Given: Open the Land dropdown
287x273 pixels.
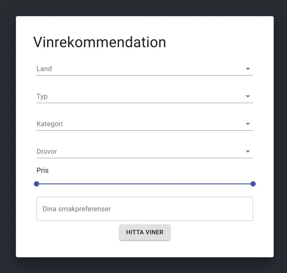Looking at the screenshot, I should pos(145,69).
